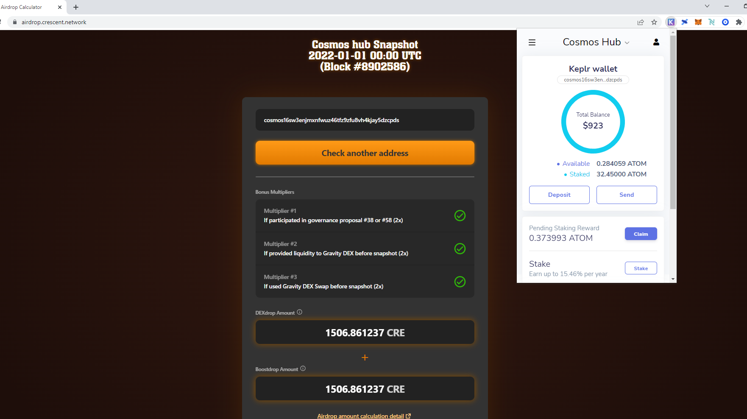This screenshot has width=747, height=419.
Task: Click Check another address button
Action: (x=365, y=153)
